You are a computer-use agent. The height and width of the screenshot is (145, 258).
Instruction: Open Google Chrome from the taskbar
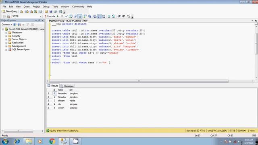point(52,141)
